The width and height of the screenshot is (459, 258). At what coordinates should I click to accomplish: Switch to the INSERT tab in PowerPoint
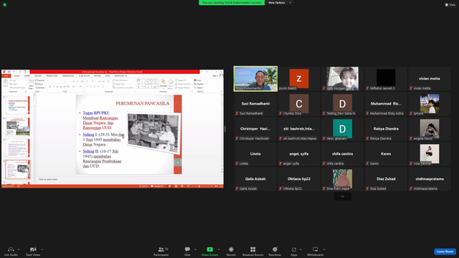[x=27, y=76]
